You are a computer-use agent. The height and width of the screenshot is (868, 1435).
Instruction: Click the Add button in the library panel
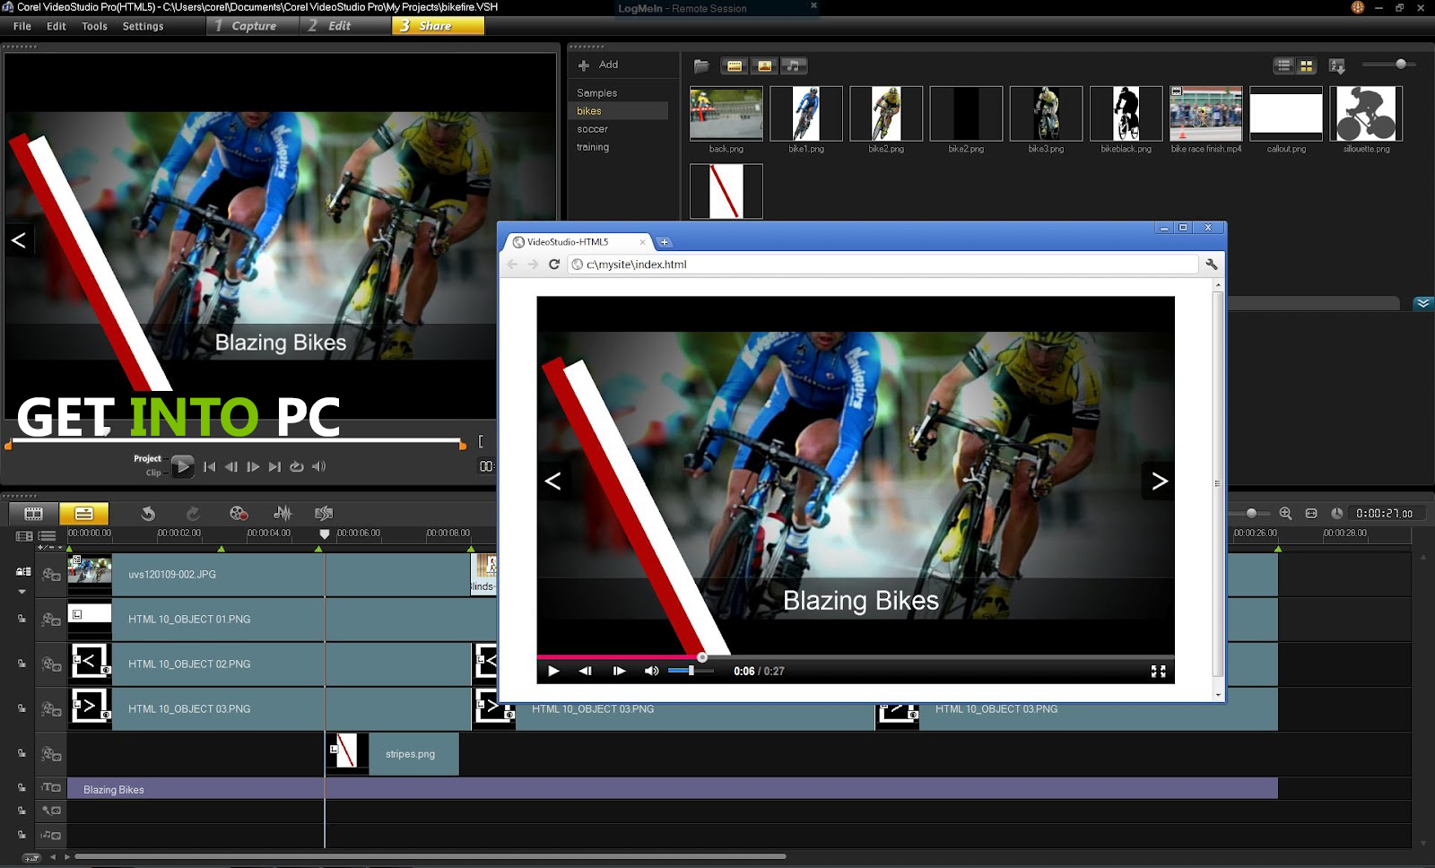[x=603, y=65]
